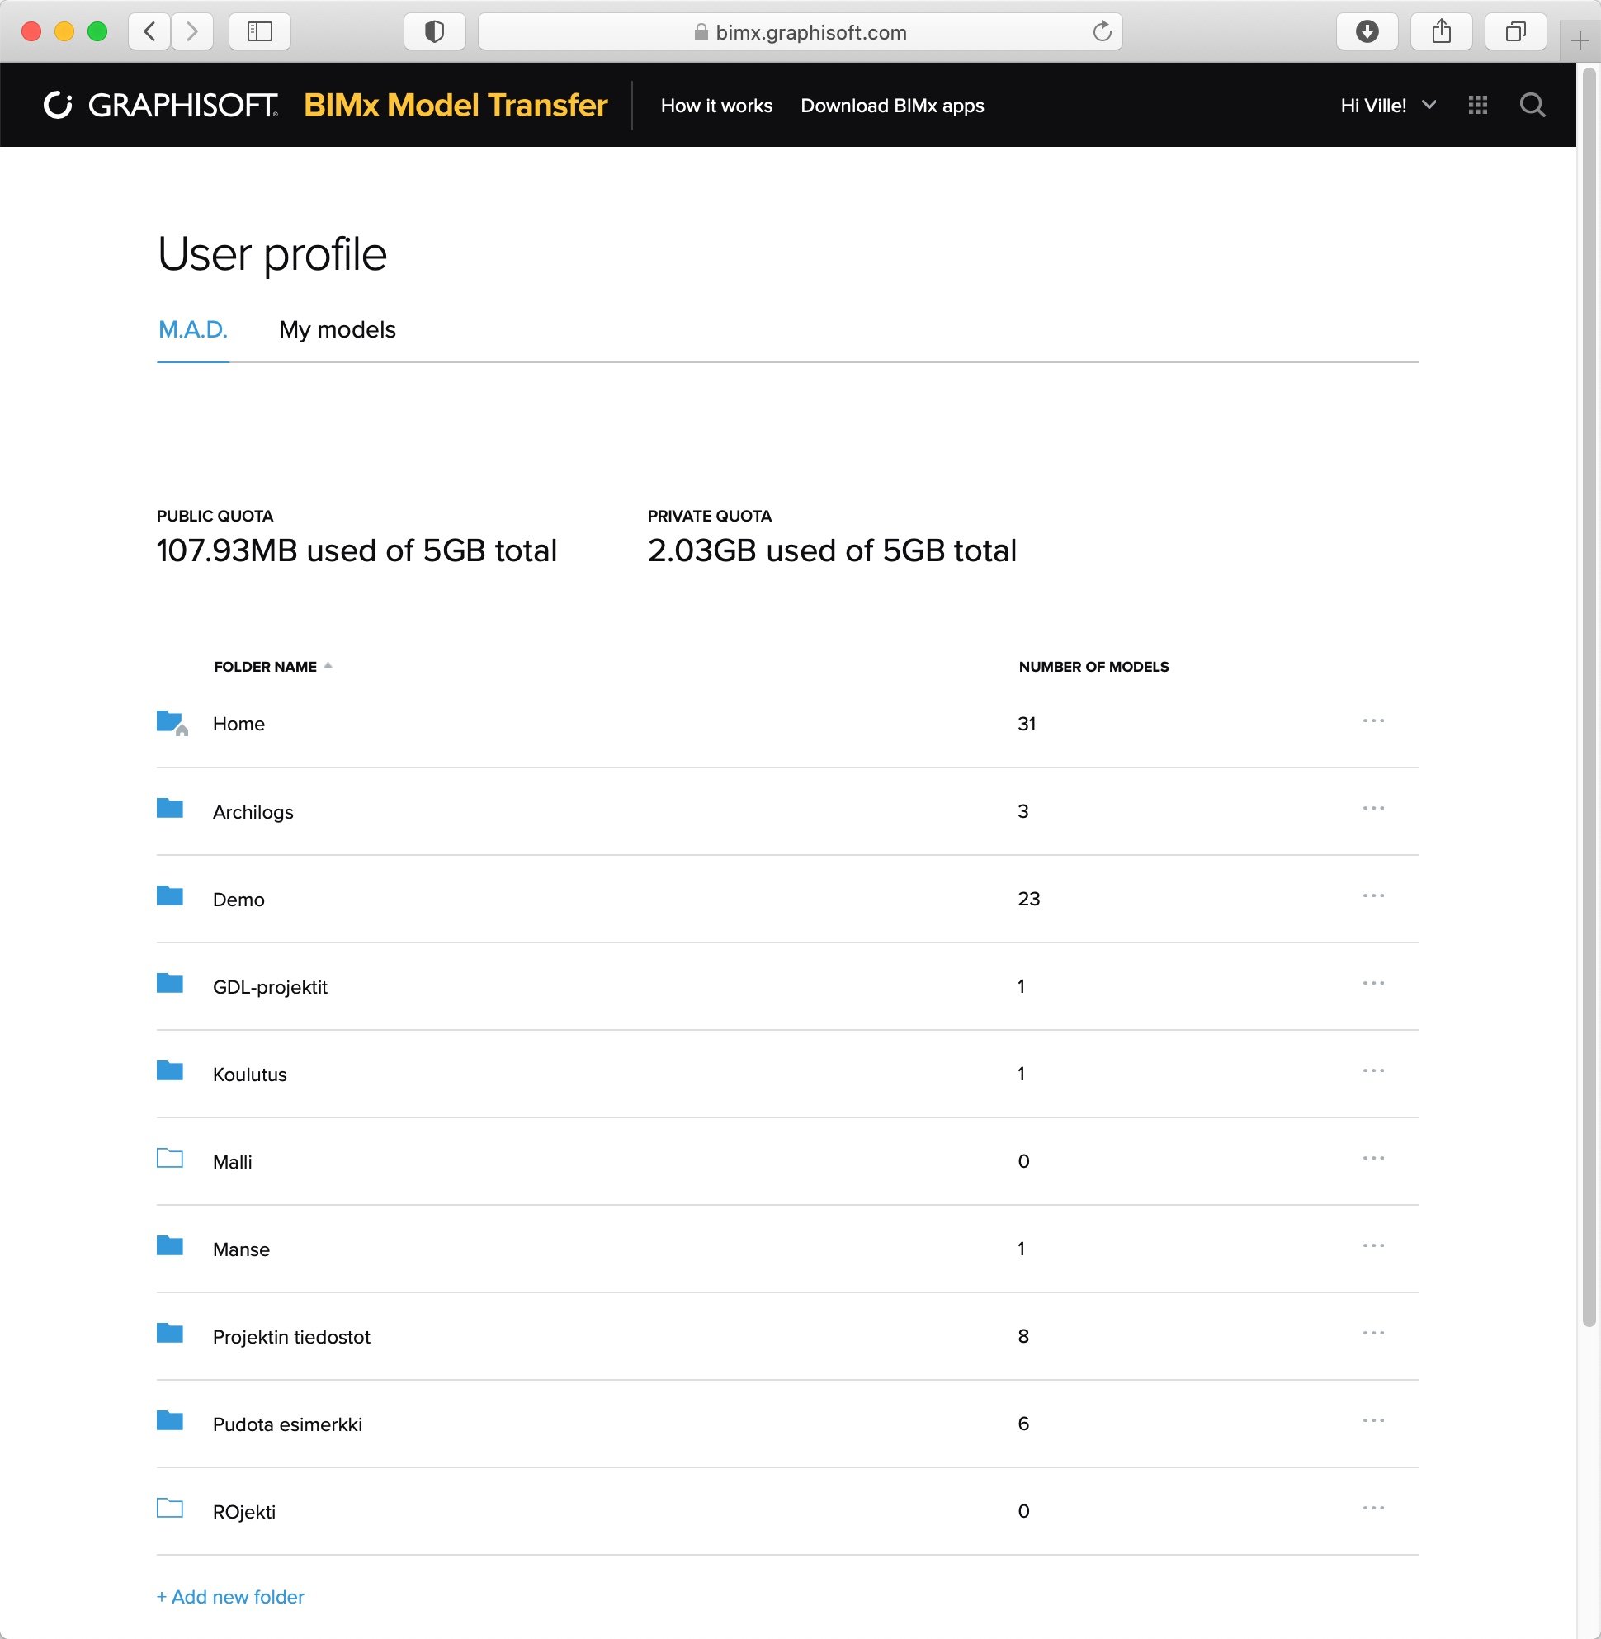The height and width of the screenshot is (1639, 1601).
Task: Open the Pudota esimerkki folder name
Action: 287,1424
